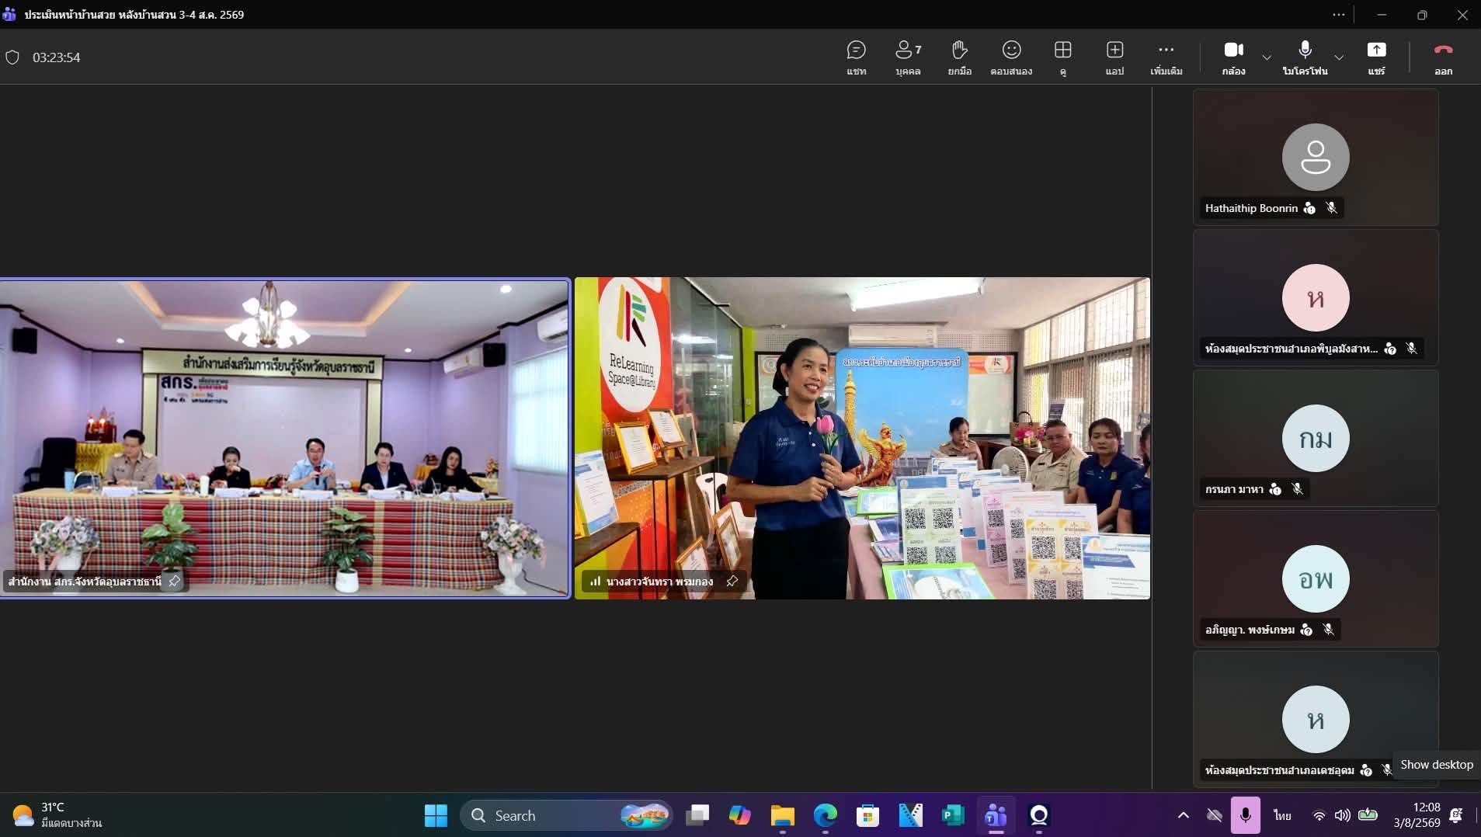Screen dimensions: 1481x837
Task: Toggle the camera on or off
Action: [1233, 58]
